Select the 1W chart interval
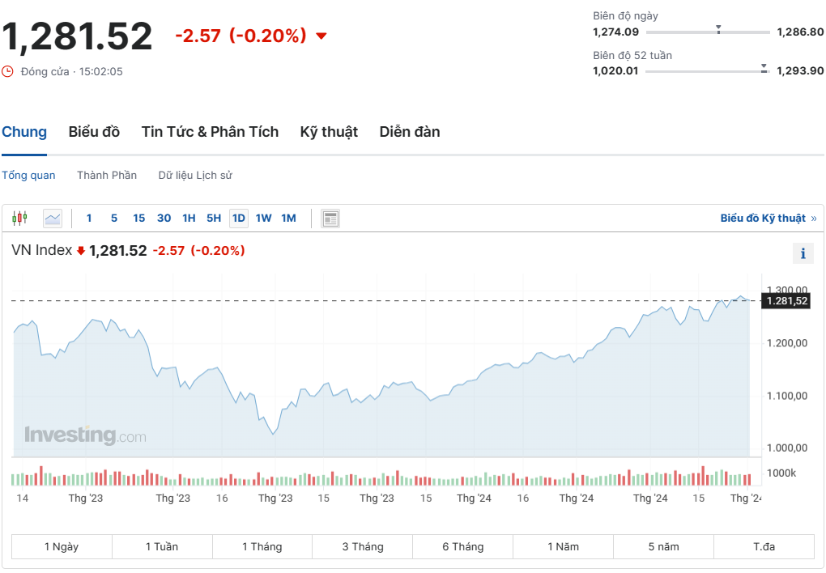Screen dimensions: 826x573 263,218
